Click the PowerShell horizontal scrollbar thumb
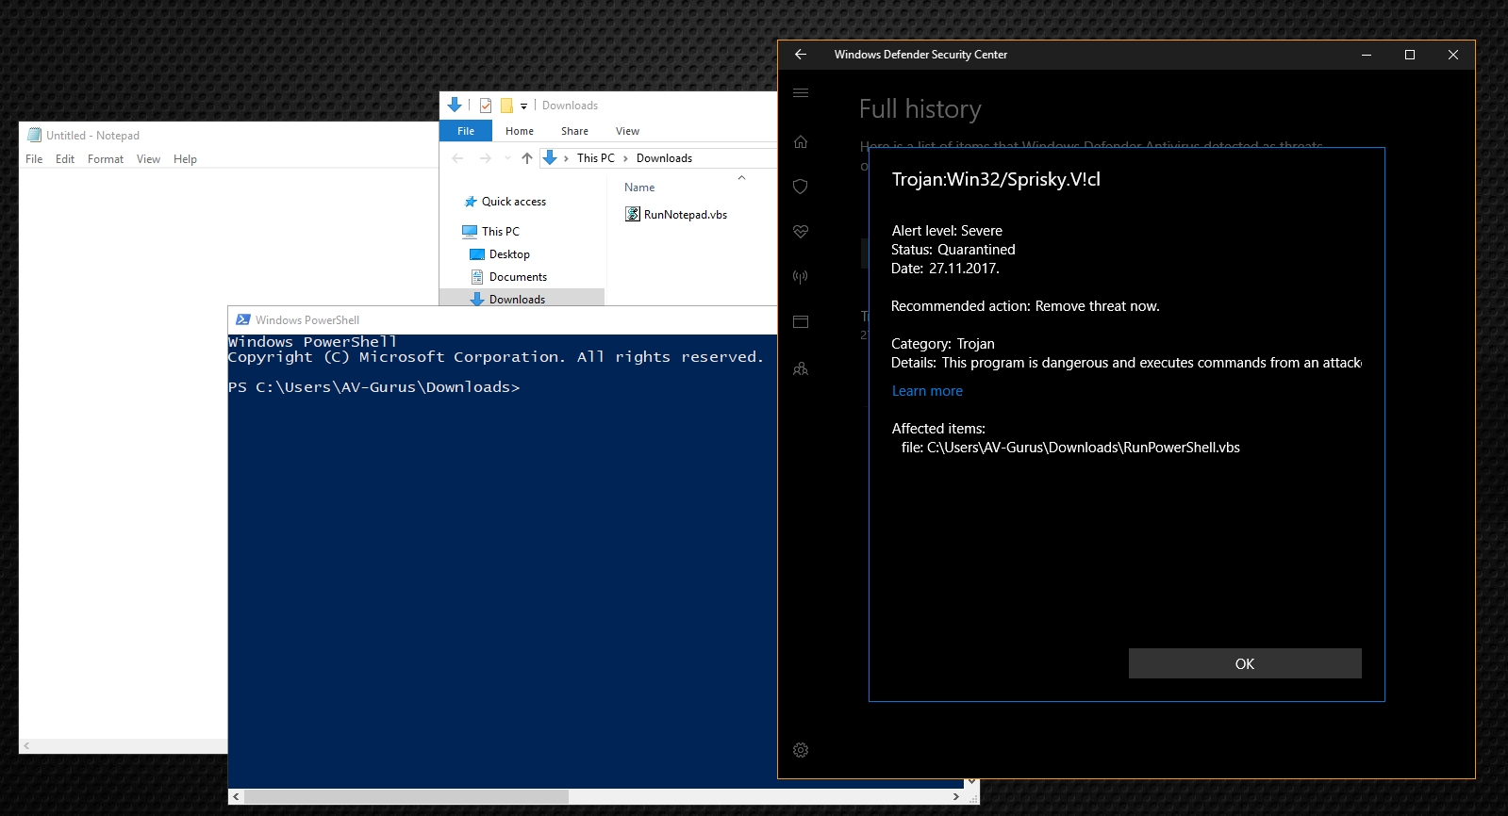1508x816 pixels. click(406, 797)
